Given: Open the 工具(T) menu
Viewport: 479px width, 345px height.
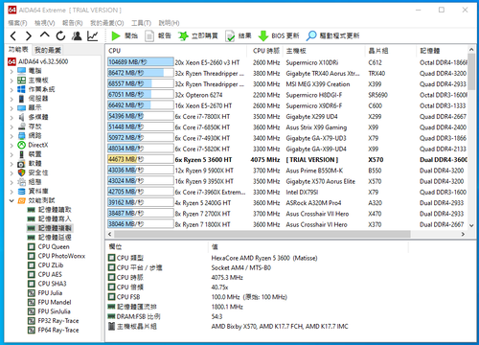Looking at the screenshot, I should 141,23.
